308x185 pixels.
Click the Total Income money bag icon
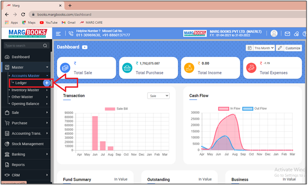189,68
